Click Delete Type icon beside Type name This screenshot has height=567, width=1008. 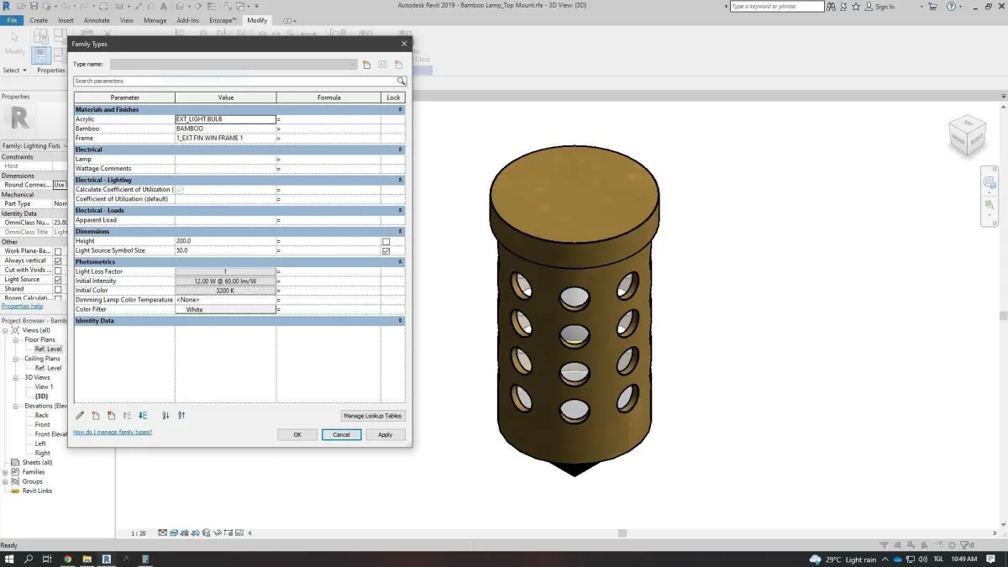tap(398, 65)
